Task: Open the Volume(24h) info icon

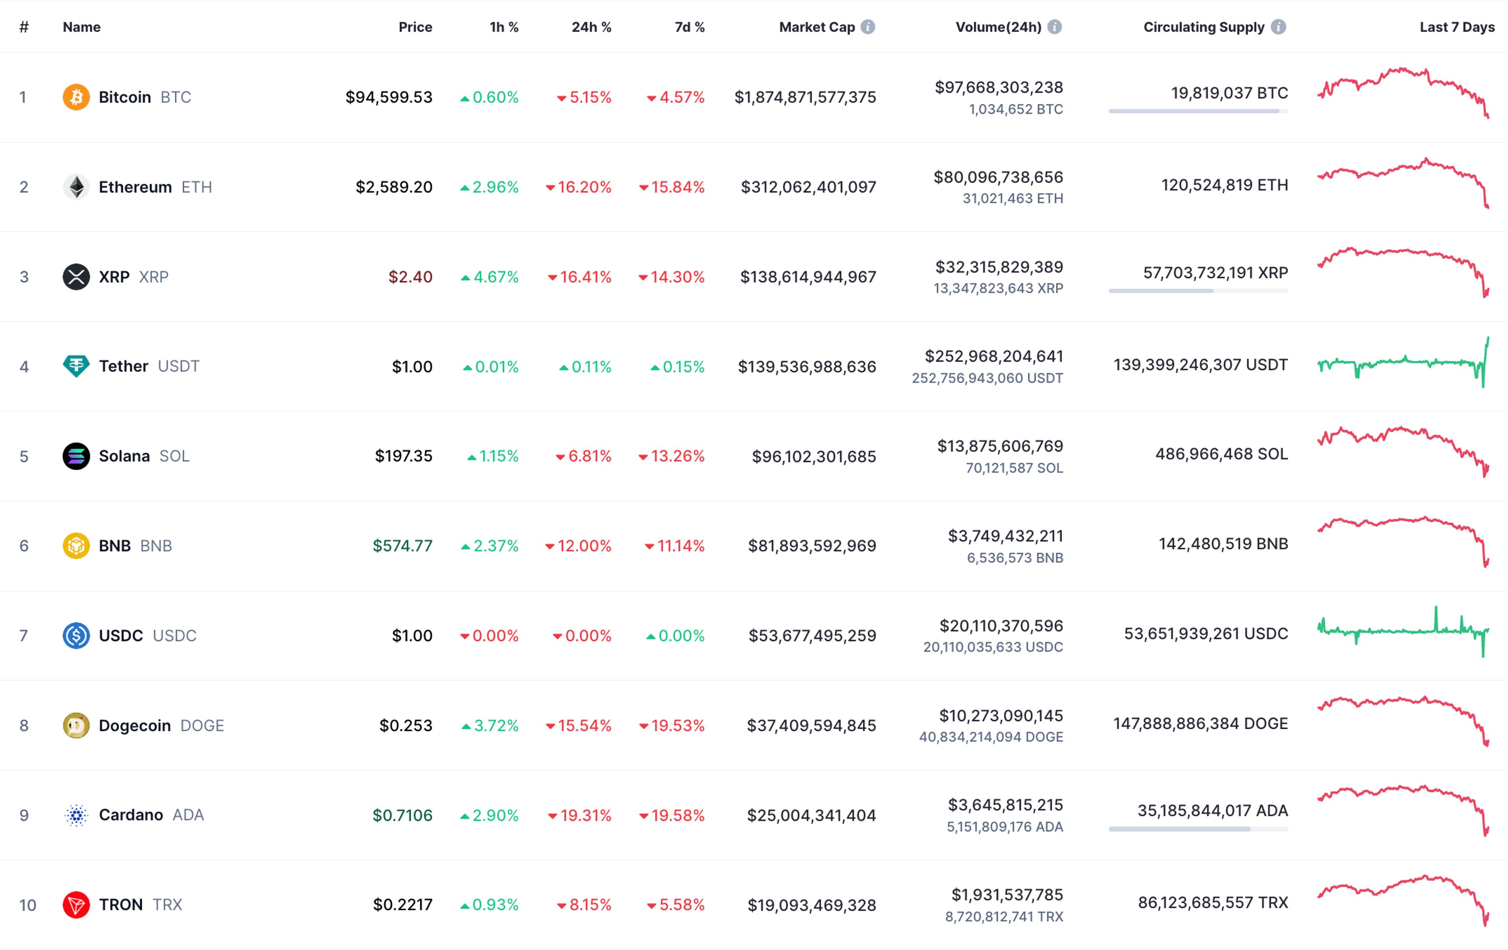Action: (x=1054, y=27)
